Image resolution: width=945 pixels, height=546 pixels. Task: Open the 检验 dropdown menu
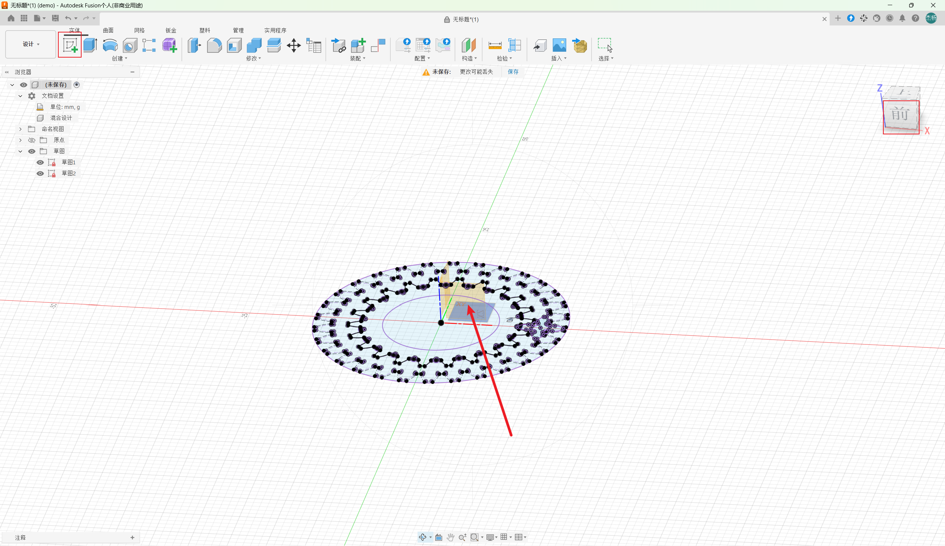tap(505, 58)
